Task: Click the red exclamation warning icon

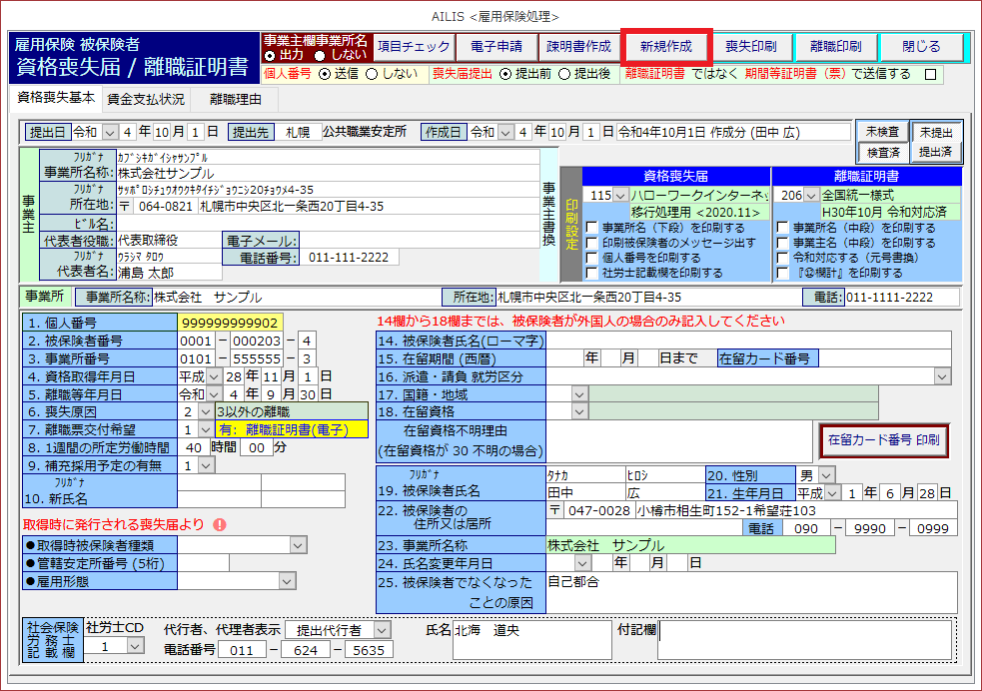Action: coord(219,524)
